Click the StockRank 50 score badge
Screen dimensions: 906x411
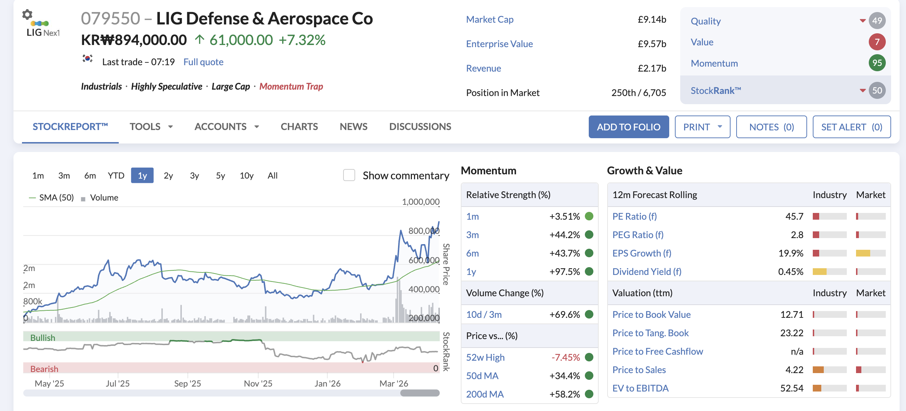[877, 90]
